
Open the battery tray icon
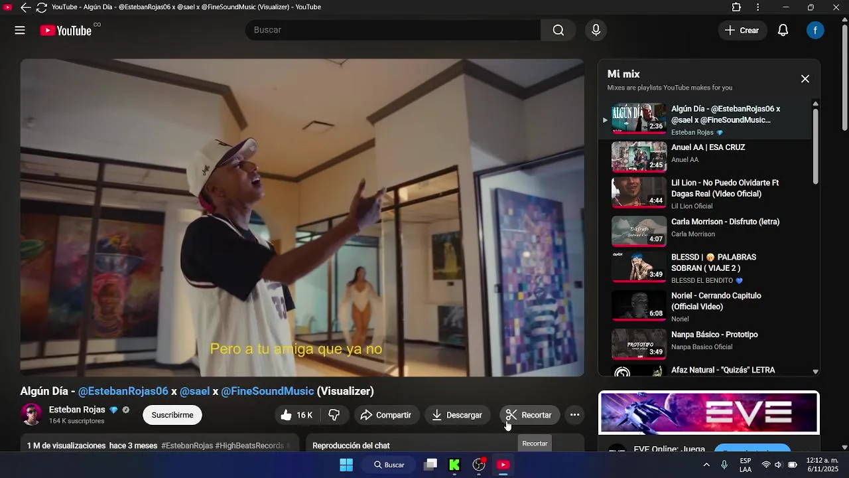point(793,465)
